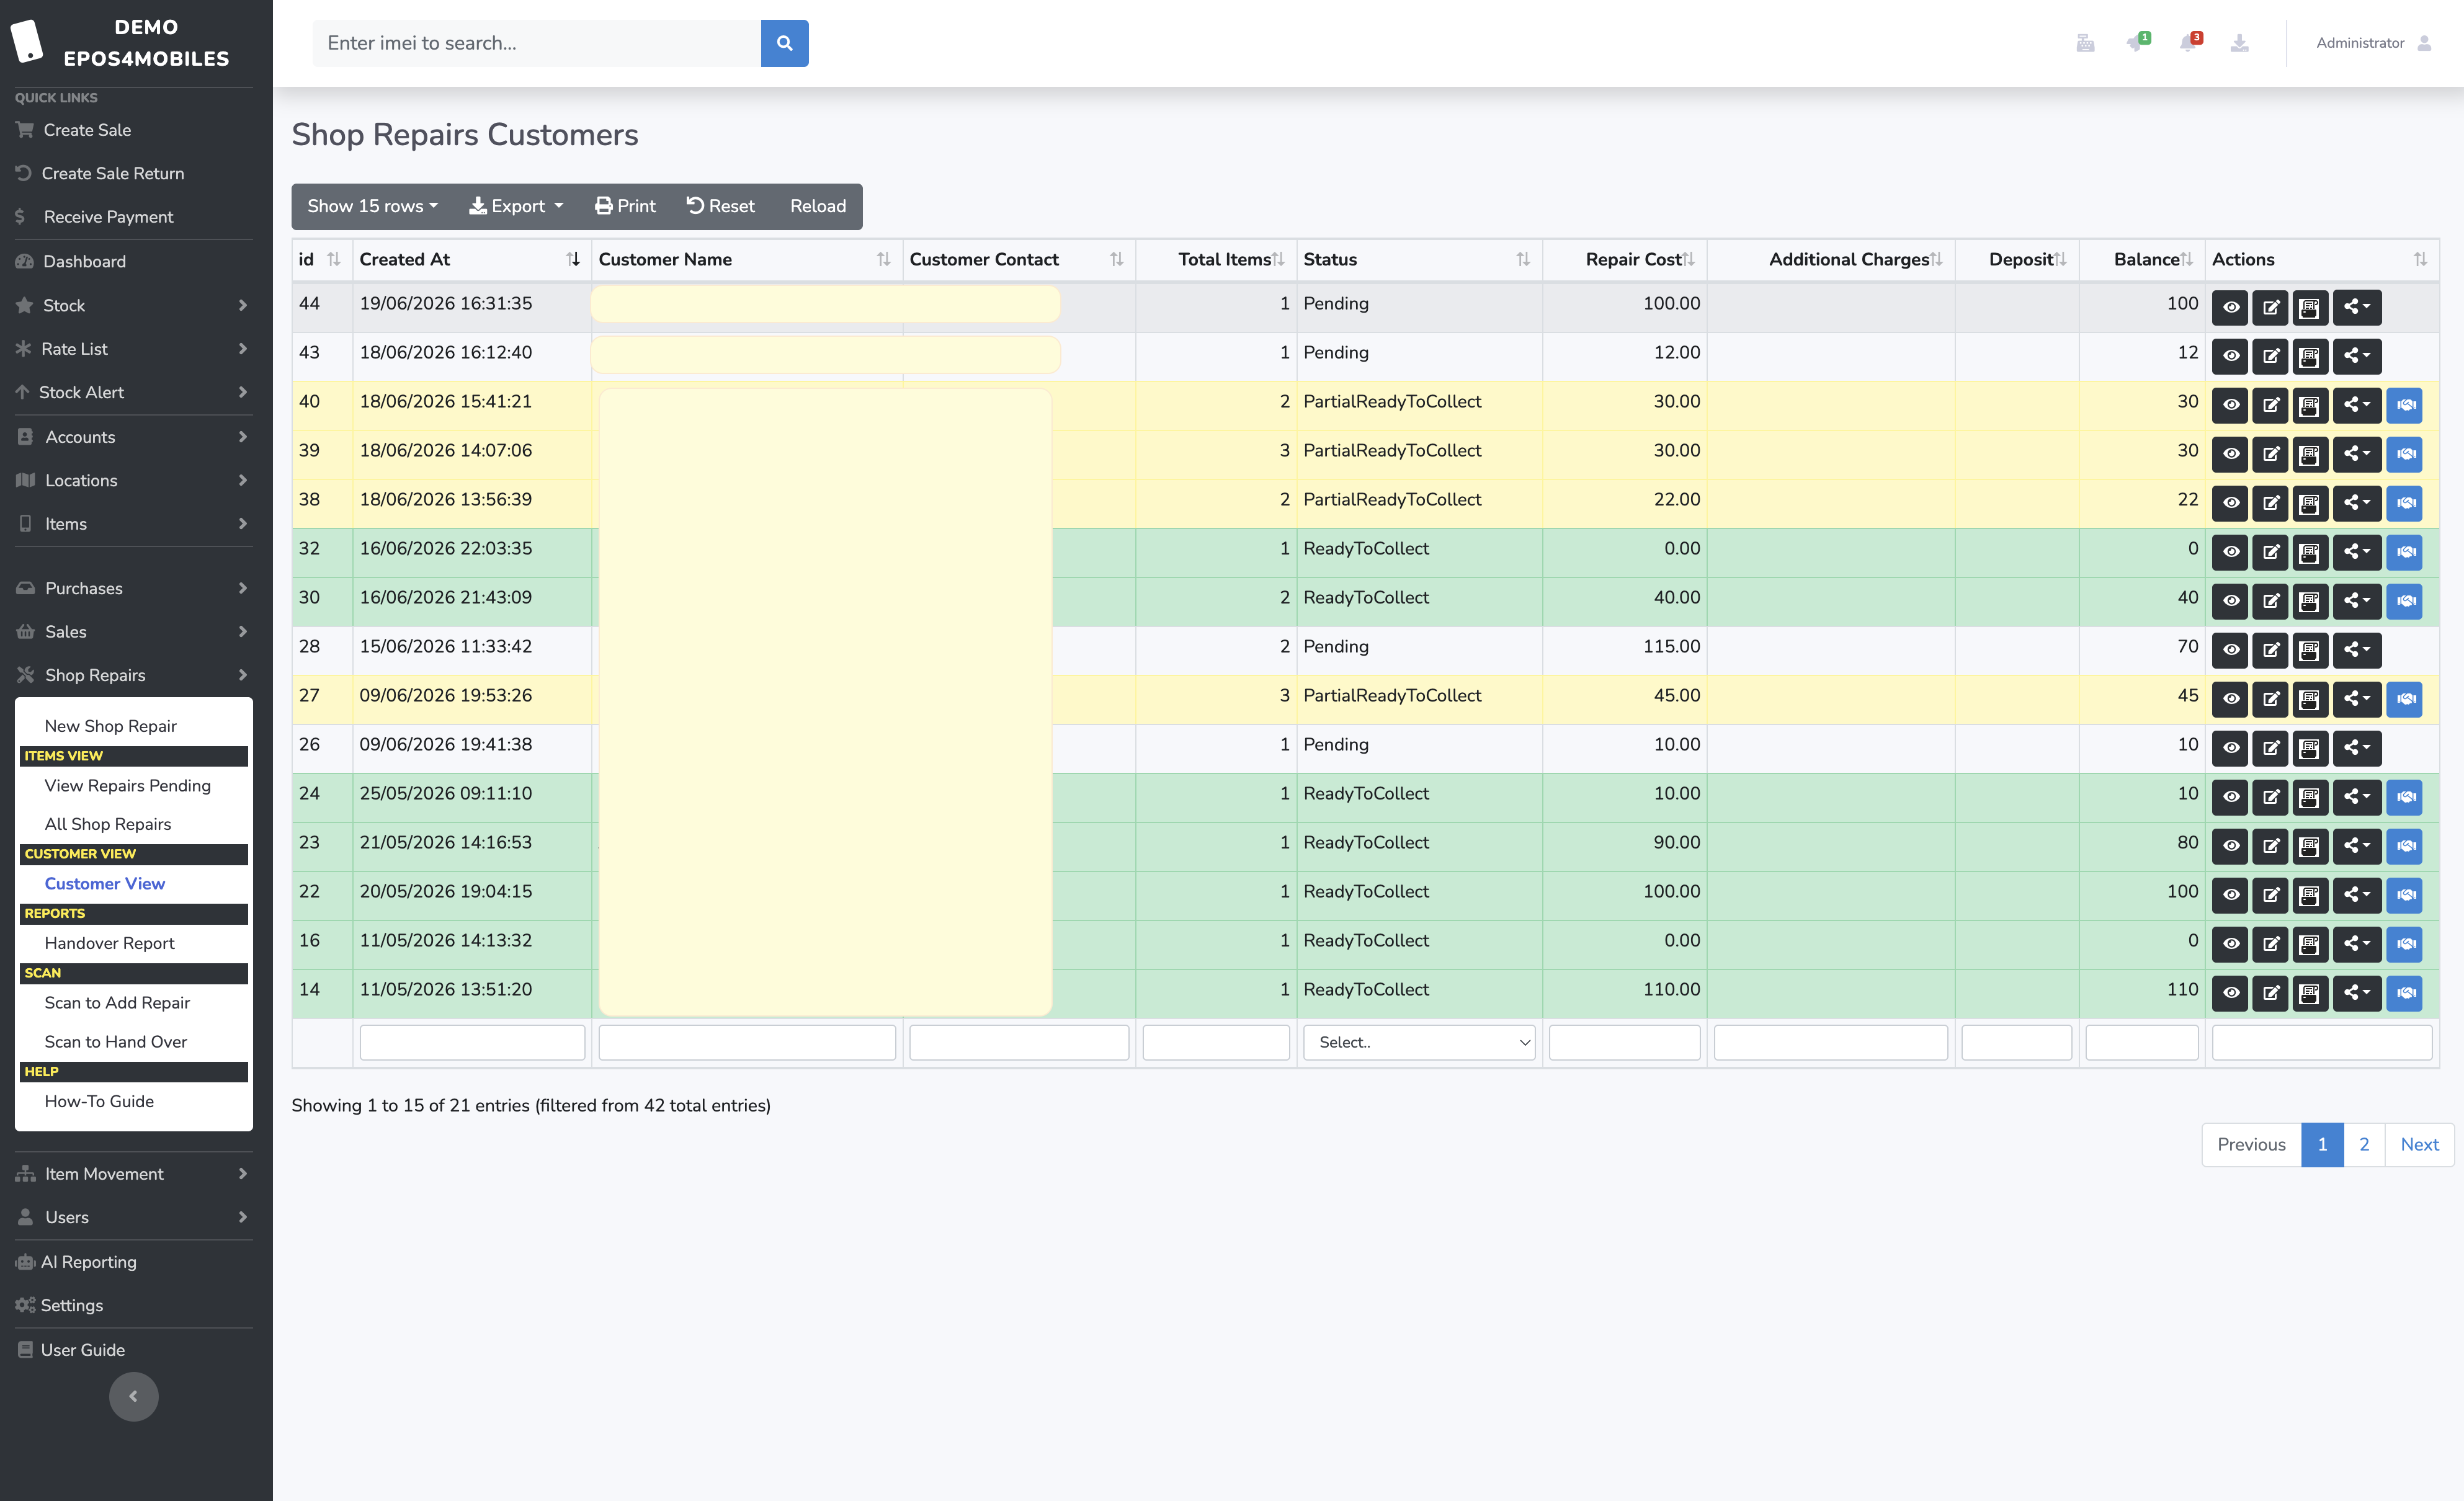Select Handover Report in sidebar
This screenshot has width=2464, height=1501.
(110, 943)
